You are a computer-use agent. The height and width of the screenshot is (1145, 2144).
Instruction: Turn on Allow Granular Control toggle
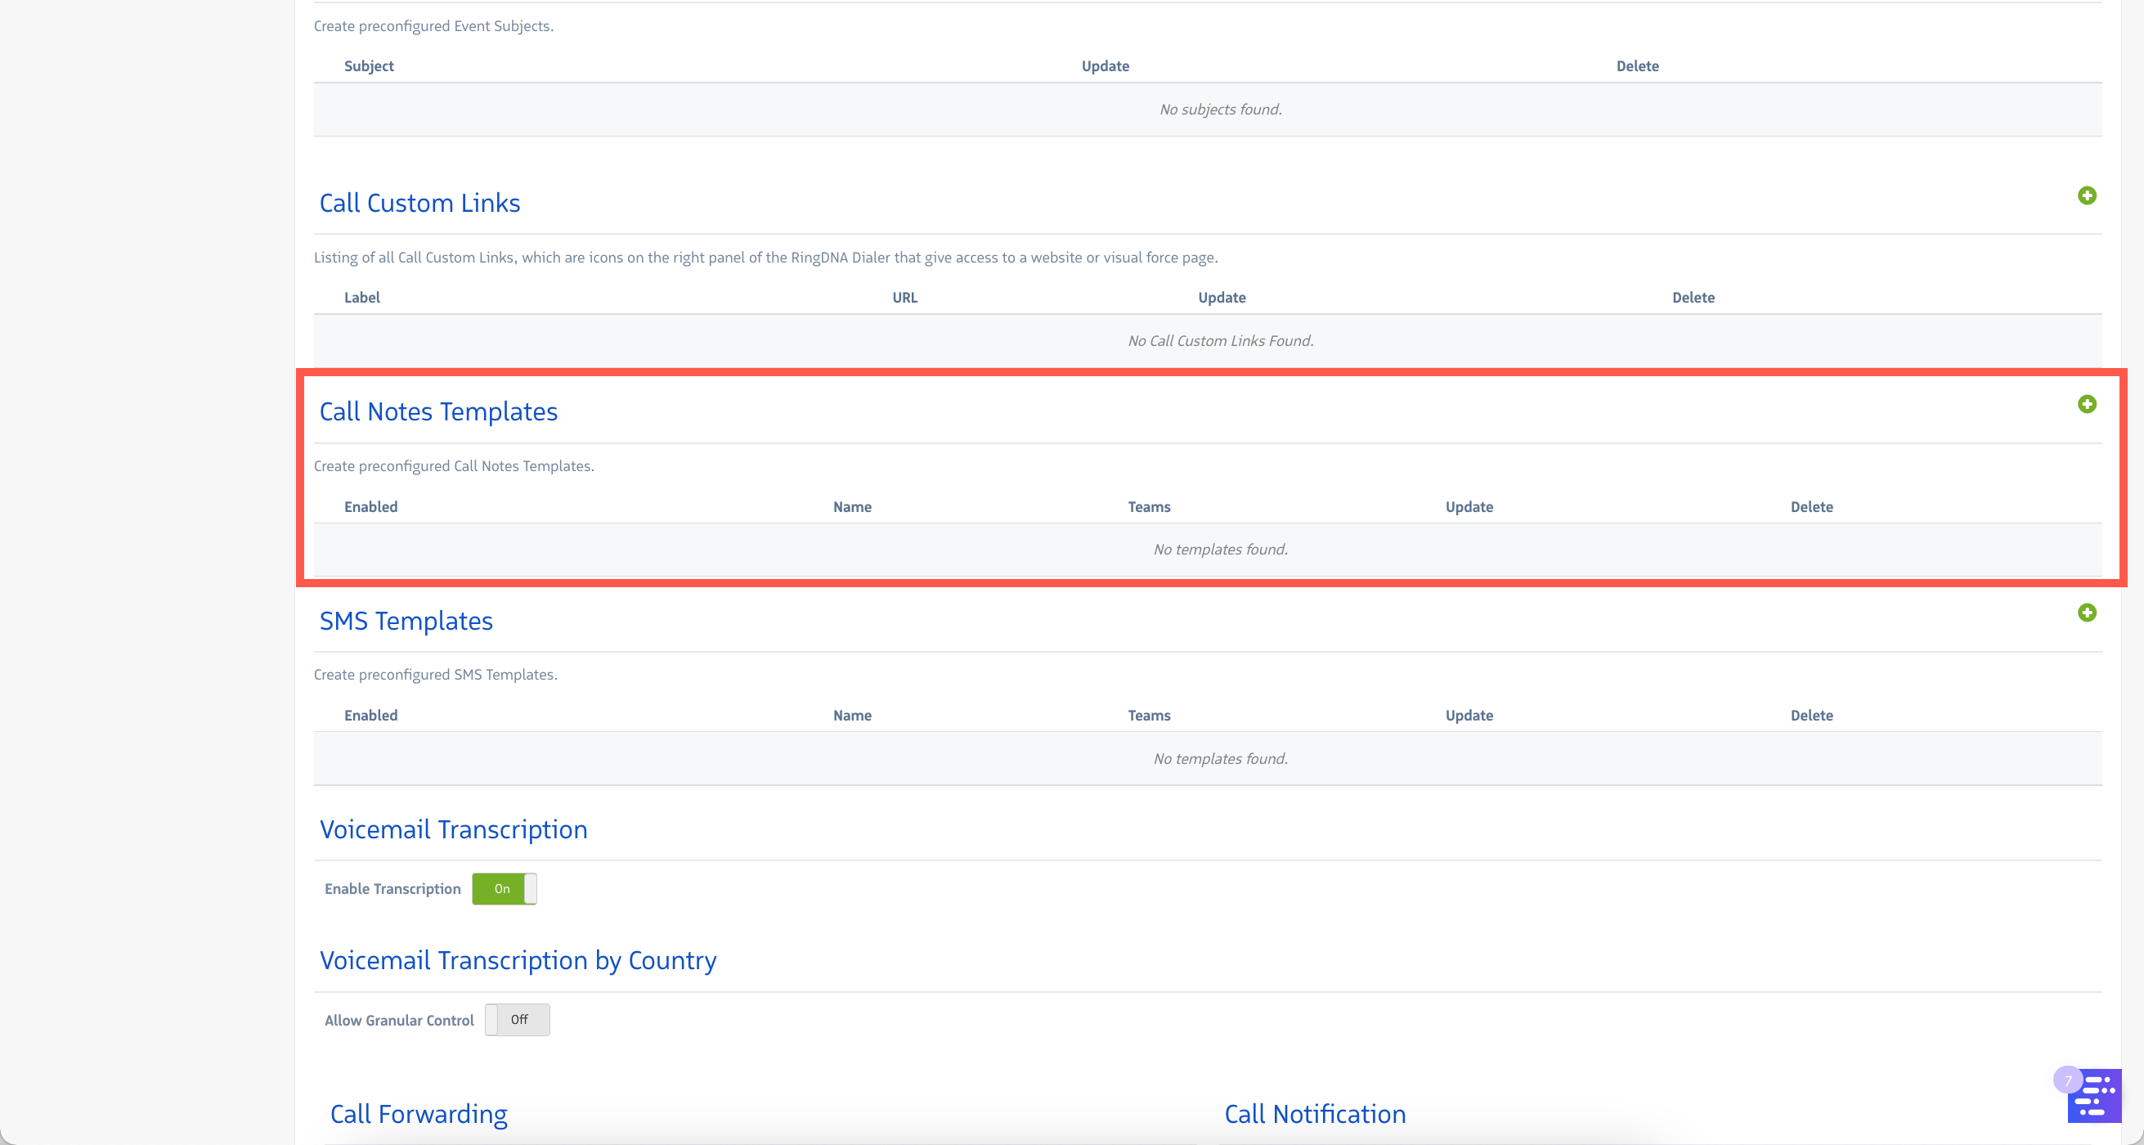point(517,1019)
